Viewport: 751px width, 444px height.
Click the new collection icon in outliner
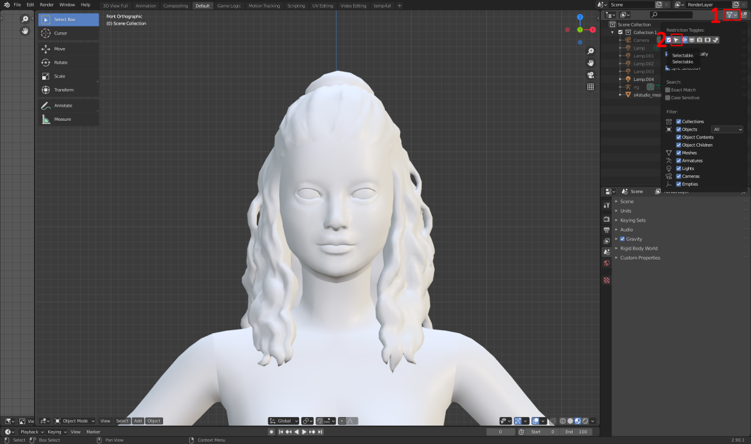click(x=744, y=15)
